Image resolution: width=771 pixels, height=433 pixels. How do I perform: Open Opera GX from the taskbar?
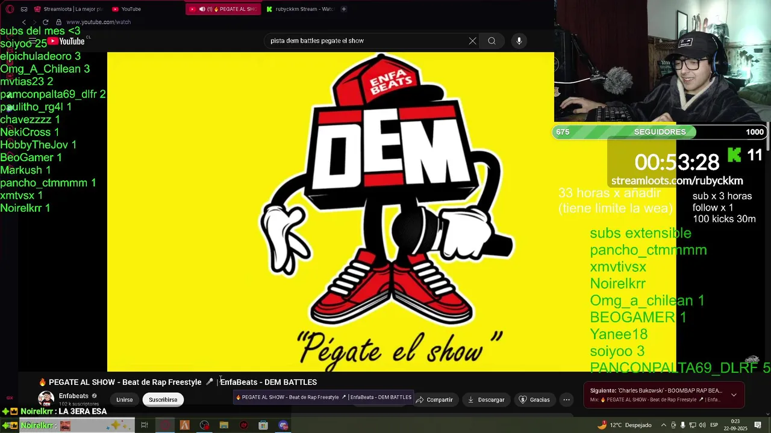point(164,425)
